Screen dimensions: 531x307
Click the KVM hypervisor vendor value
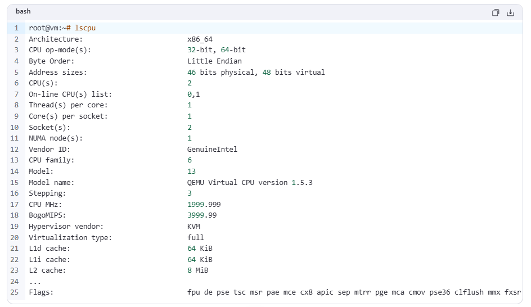193,227
